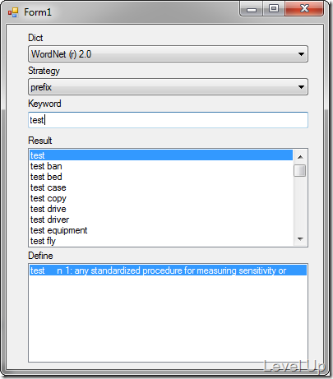Select the highlighted definition line in Define
This screenshot has height=379, width=333.
click(168, 270)
